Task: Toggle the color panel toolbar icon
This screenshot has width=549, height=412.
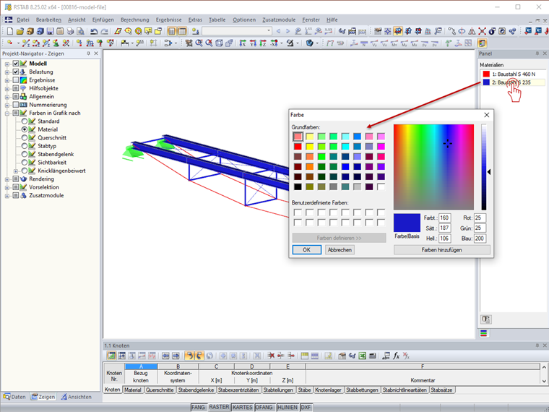Action: coord(482,43)
